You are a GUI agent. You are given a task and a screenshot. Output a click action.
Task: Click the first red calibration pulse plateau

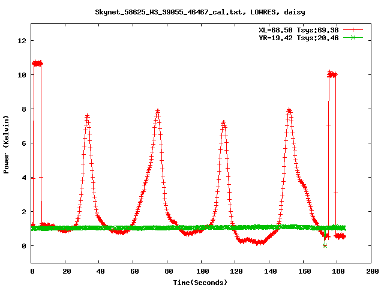click(37, 64)
